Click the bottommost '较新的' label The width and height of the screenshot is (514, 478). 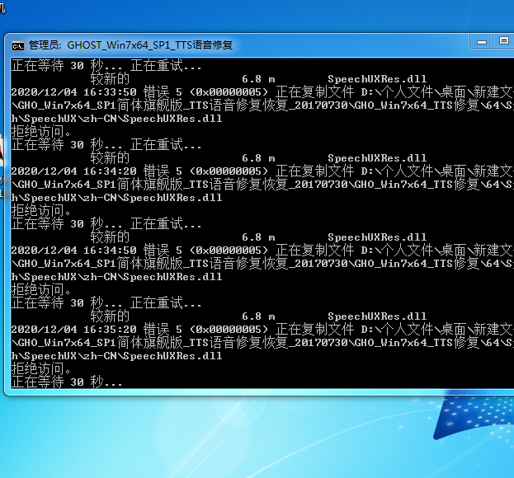(110, 316)
